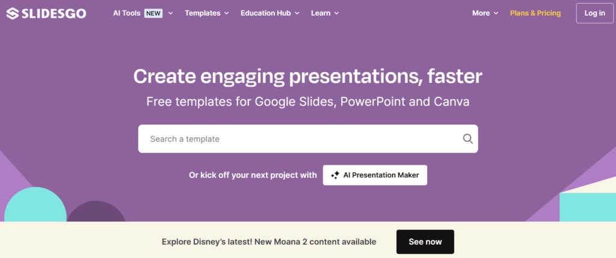This screenshot has width=616, height=258.
Task: Expand the Templates dropdown chevron
Action: (x=227, y=13)
